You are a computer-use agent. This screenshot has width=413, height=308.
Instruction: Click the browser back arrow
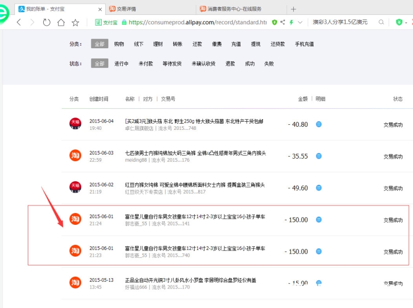pyautogui.click(x=19, y=23)
